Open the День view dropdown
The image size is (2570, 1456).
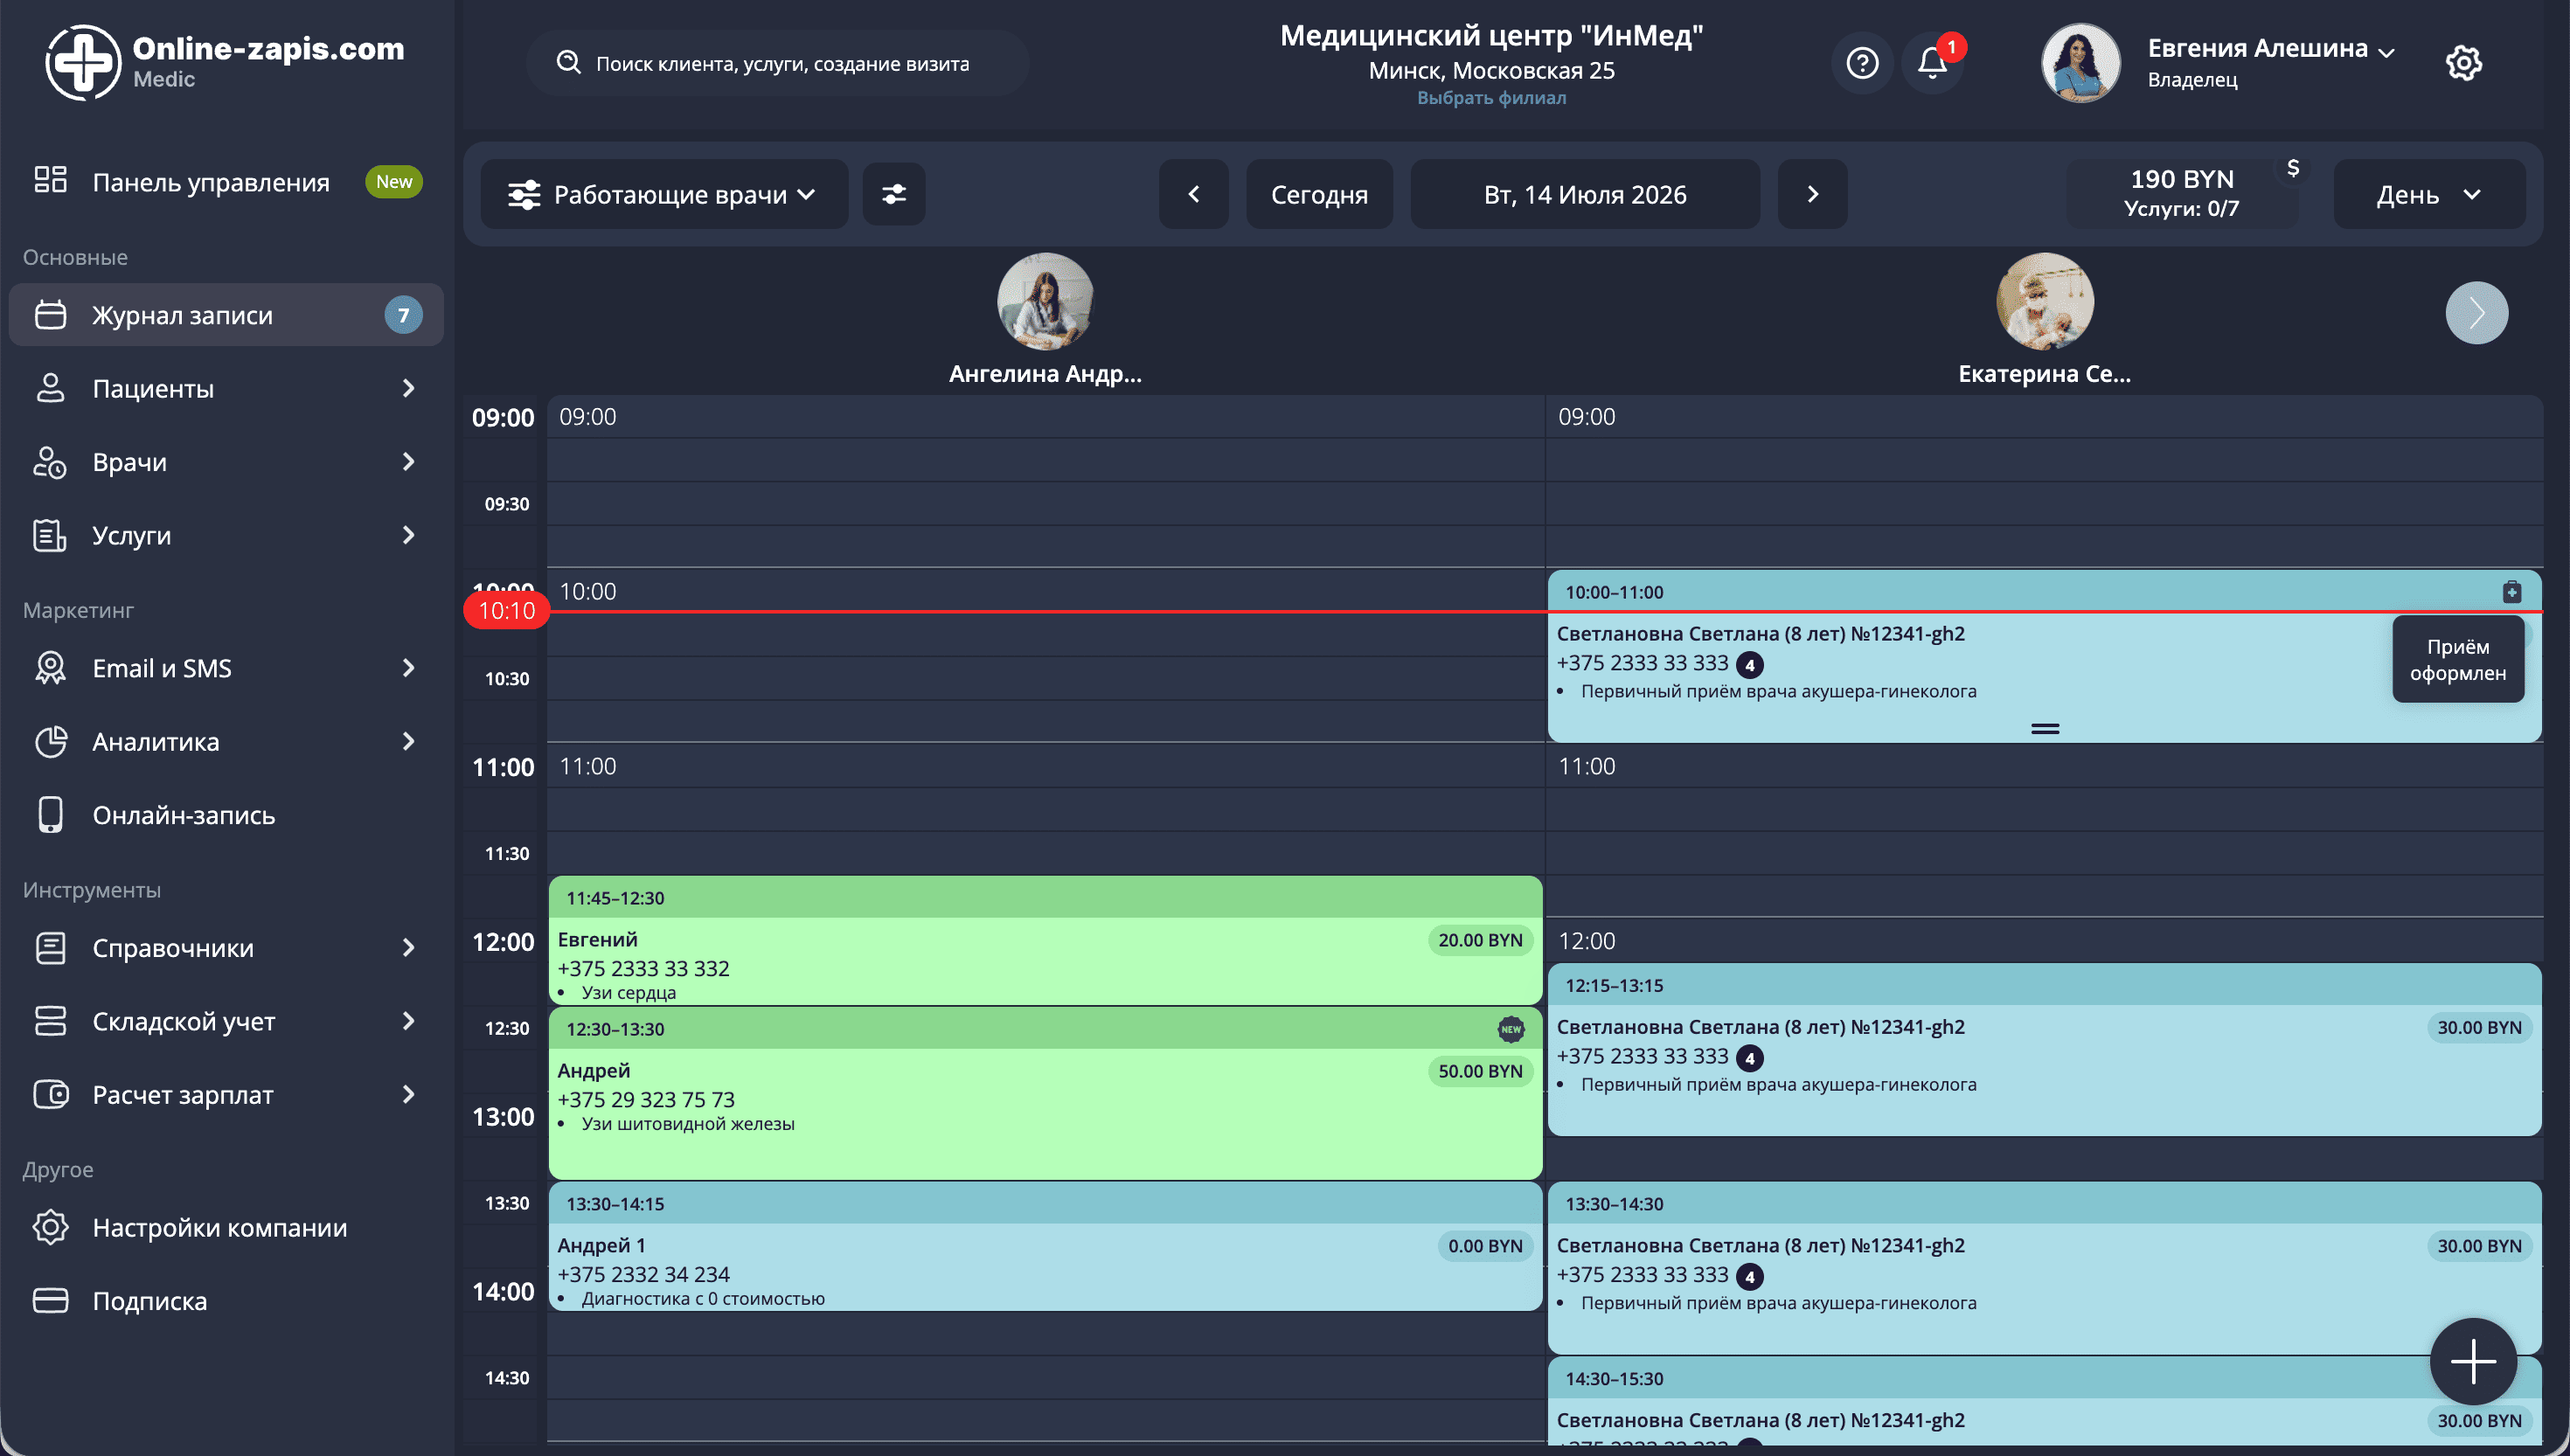click(2429, 194)
